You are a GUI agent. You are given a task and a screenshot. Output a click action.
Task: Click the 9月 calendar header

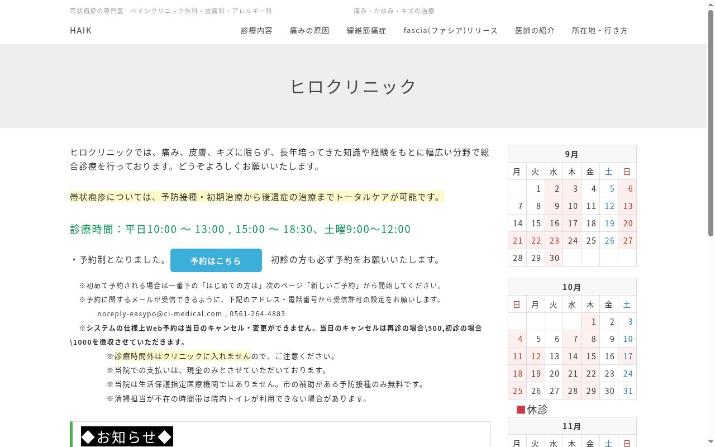(x=572, y=154)
